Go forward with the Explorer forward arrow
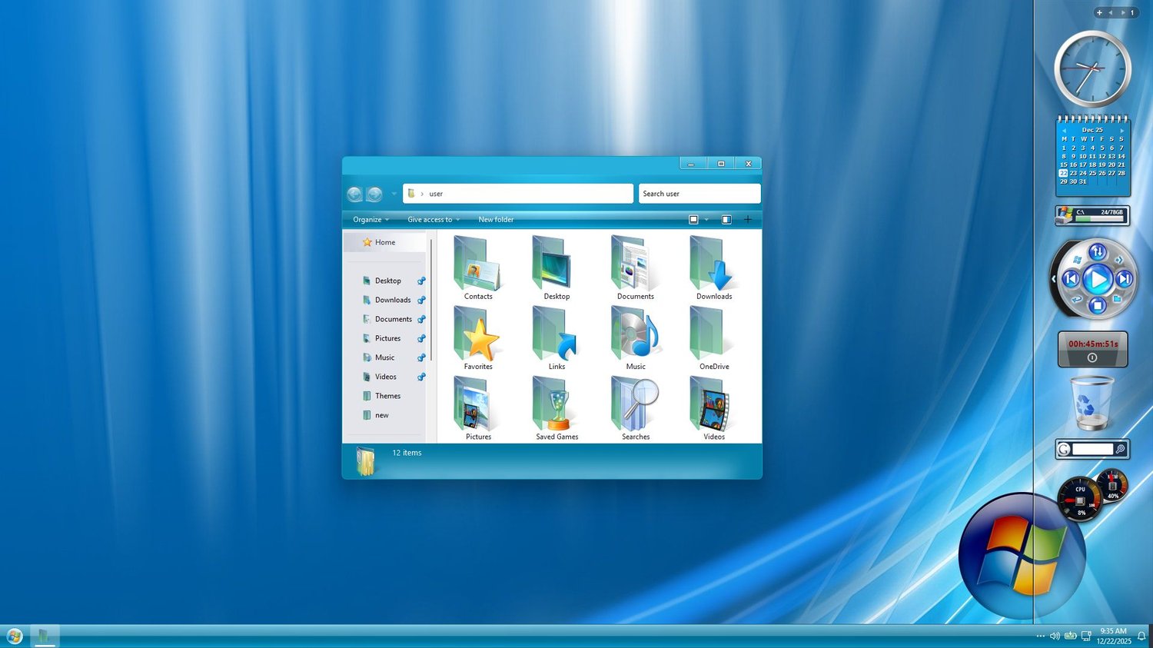Viewport: 1153px width, 648px height. click(374, 194)
